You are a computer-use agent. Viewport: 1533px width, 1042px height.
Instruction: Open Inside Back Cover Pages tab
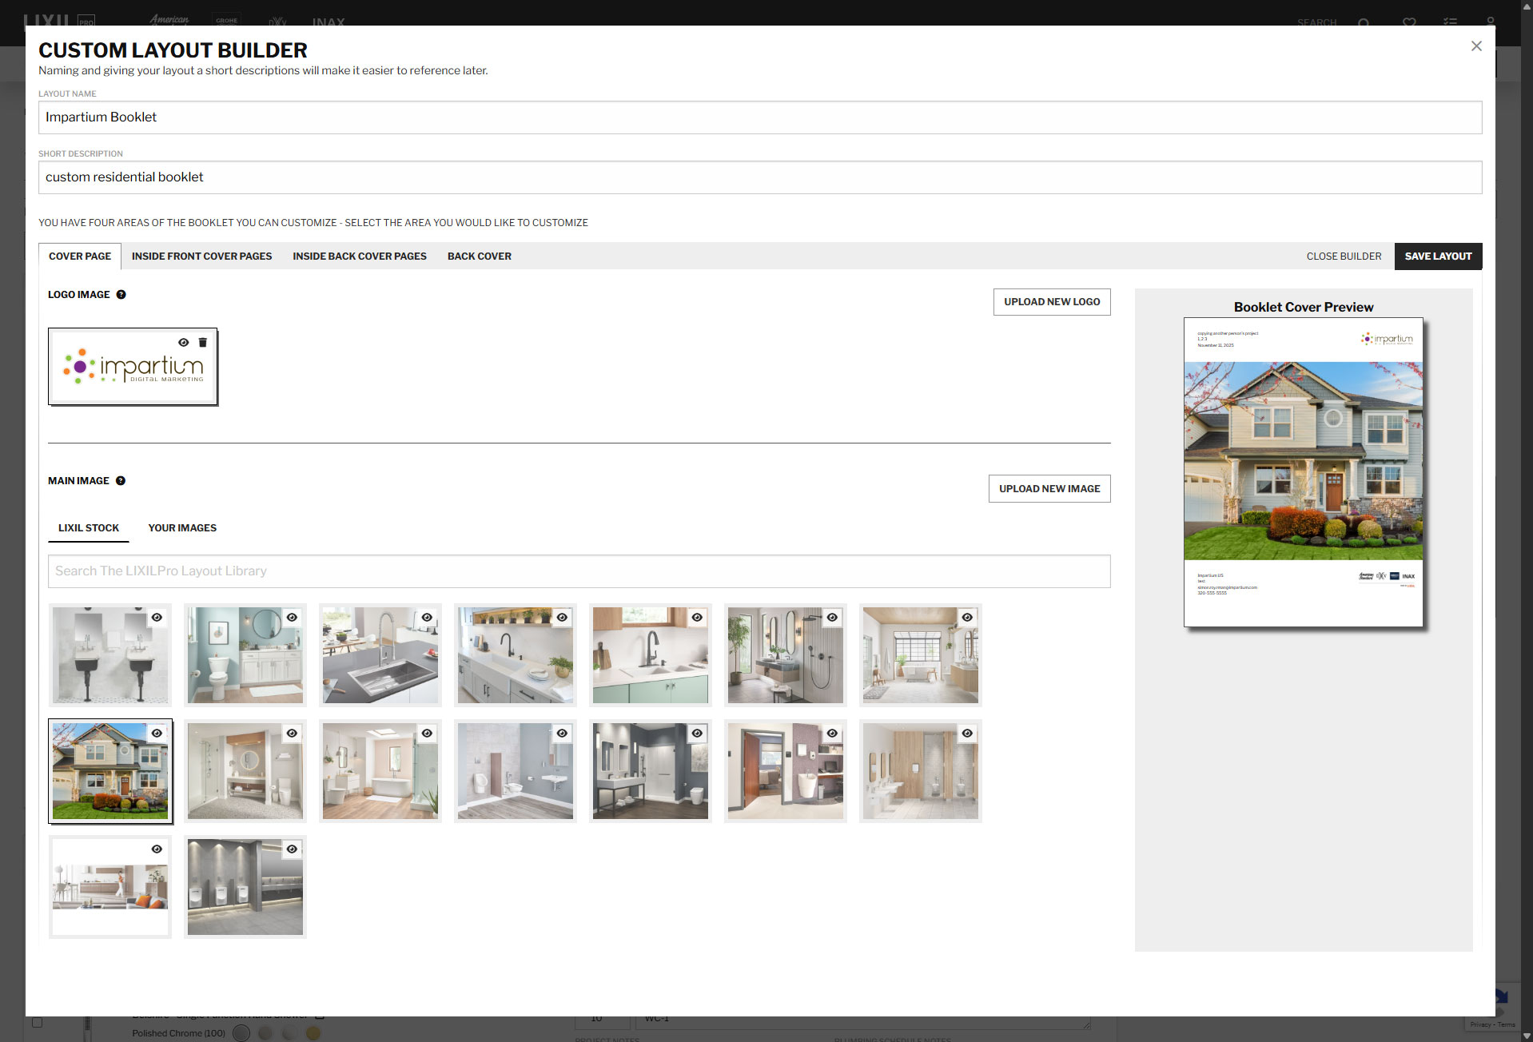[x=360, y=257]
